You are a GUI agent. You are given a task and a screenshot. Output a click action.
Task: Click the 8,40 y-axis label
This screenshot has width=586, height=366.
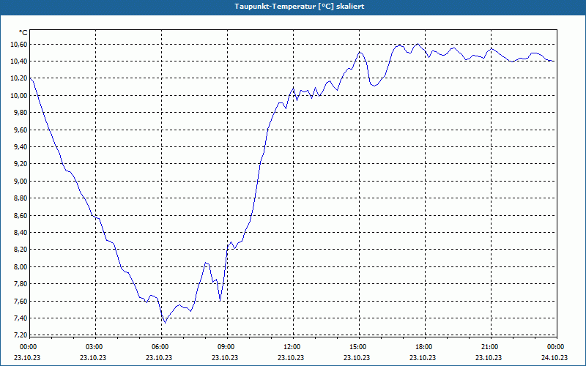[x=21, y=232]
